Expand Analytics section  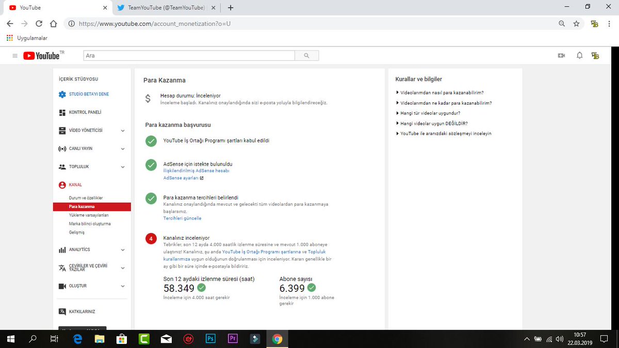tap(122, 250)
